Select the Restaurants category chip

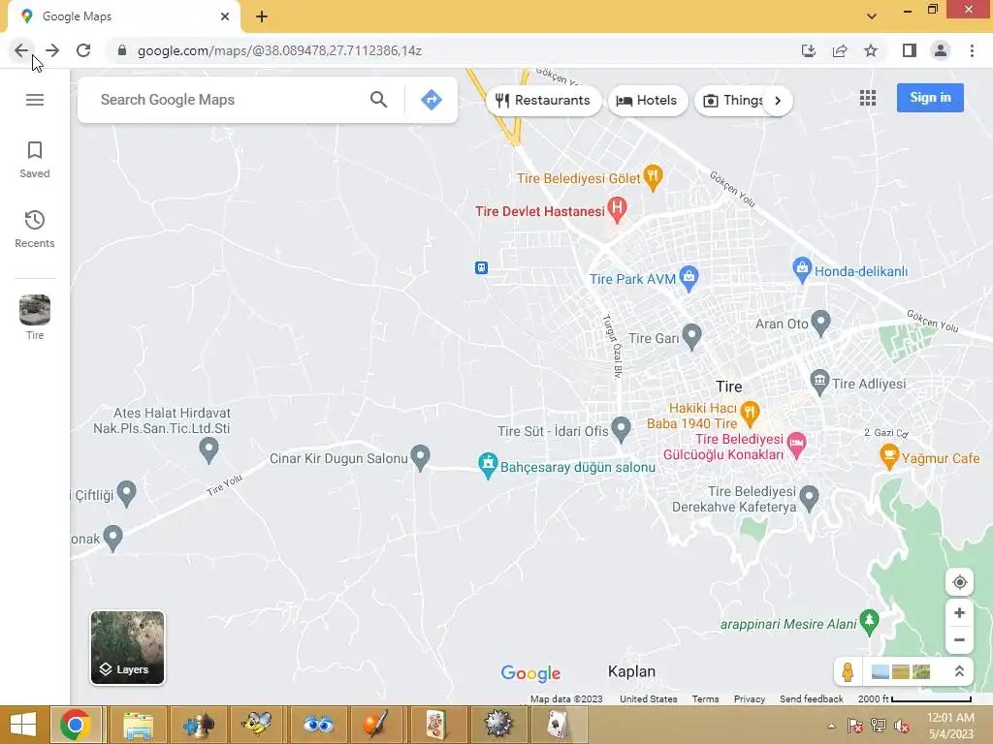pyautogui.click(x=543, y=101)
